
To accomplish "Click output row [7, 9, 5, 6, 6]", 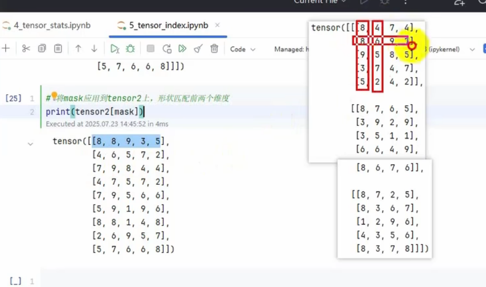I will pos(131,195).
